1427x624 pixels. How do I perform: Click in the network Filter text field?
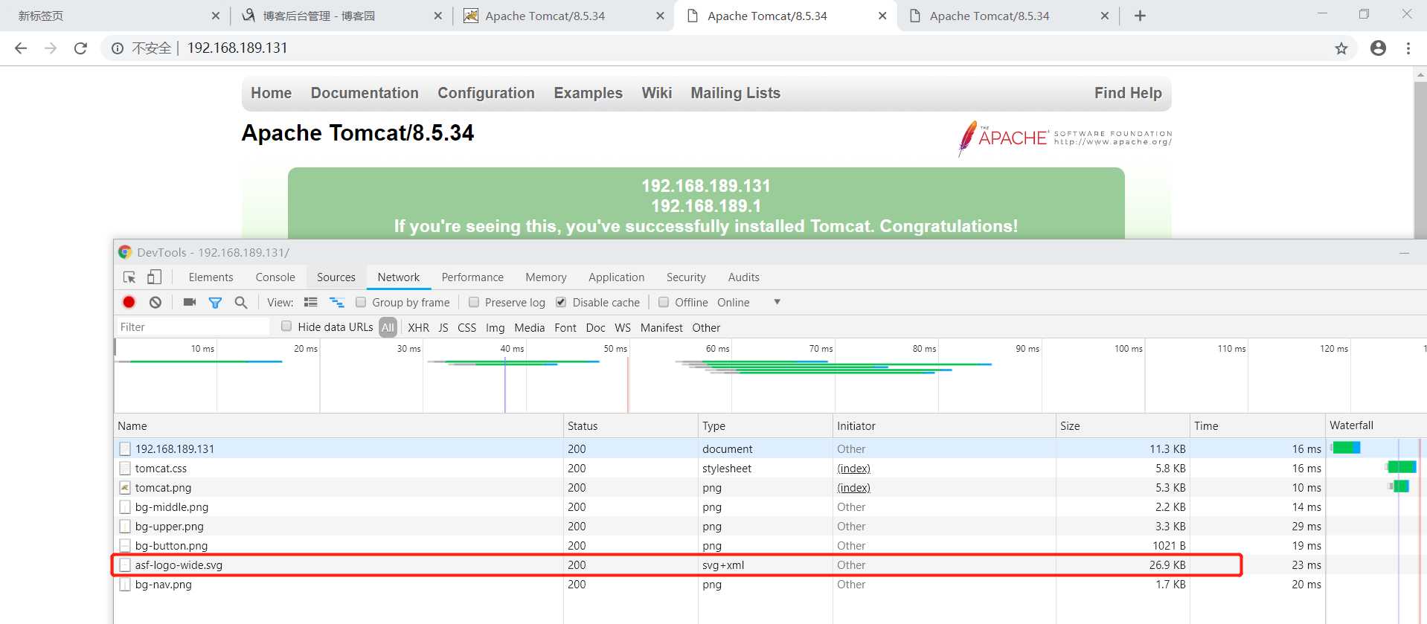point(192,327)
